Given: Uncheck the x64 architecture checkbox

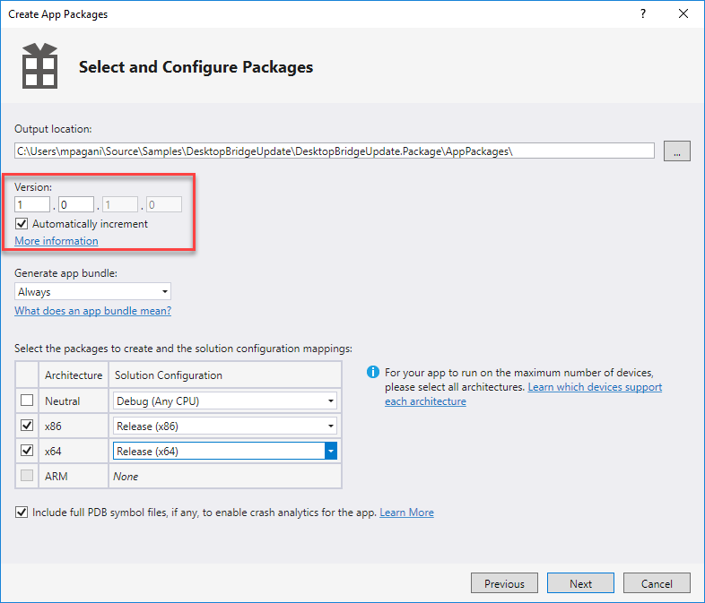Looking at the screenshot, I should coord(27,451).
